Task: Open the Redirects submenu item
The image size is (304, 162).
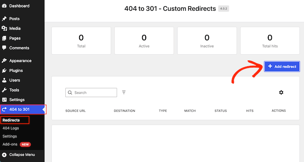Action: (11, 120)
